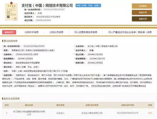The width and height of the screenshot is (157, 119).
Task: Click the blue 存续（在营、开业、在册）status badge
Action: pyautogui.click(x=88, y=5)
